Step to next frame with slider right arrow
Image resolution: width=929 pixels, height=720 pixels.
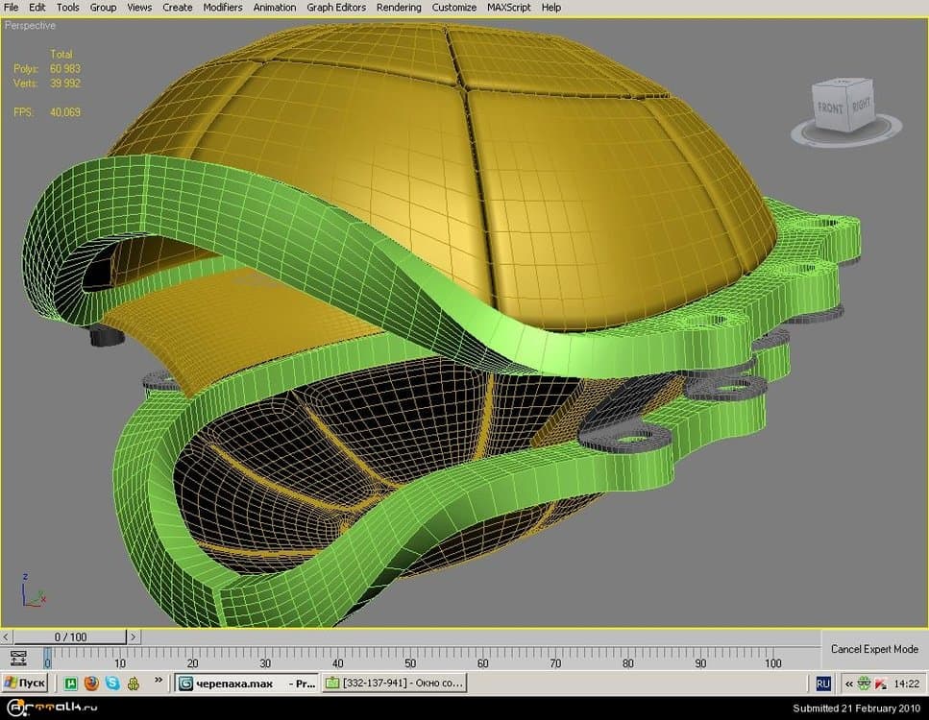click(133, 636)
